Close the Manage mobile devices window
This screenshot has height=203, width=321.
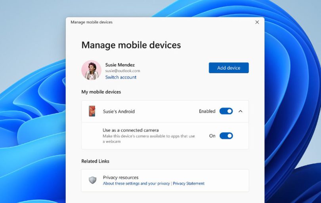click(x=257, y=22)
